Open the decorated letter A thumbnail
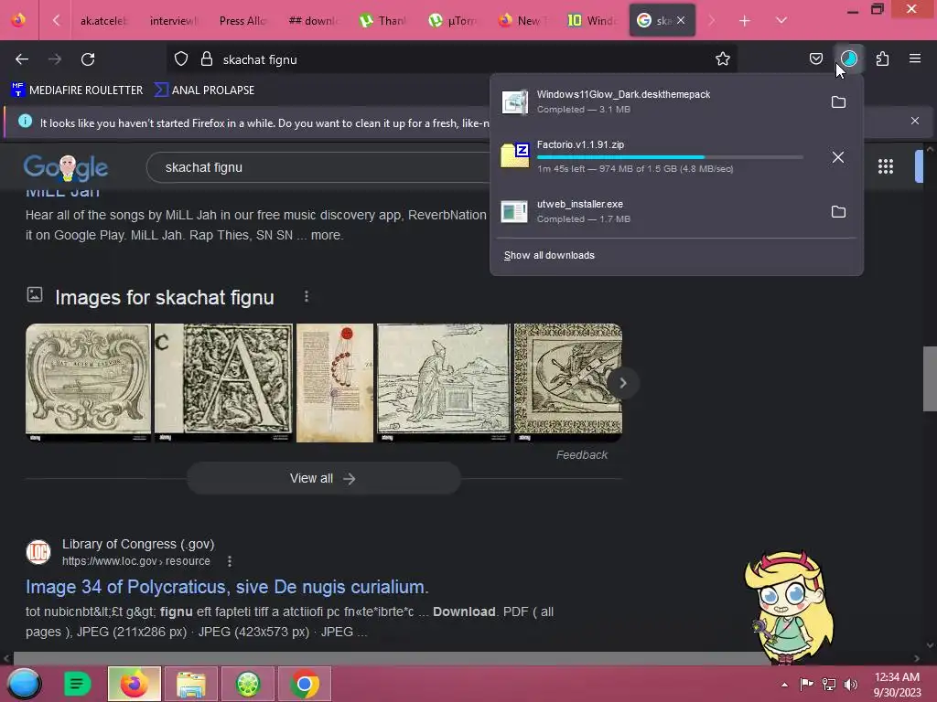This screenshot has height=702, width=937. [223, 383]
